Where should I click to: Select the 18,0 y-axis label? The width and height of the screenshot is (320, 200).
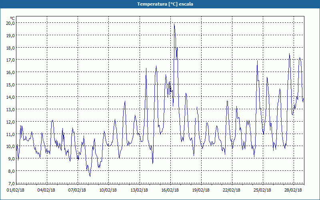pos(10,48)
